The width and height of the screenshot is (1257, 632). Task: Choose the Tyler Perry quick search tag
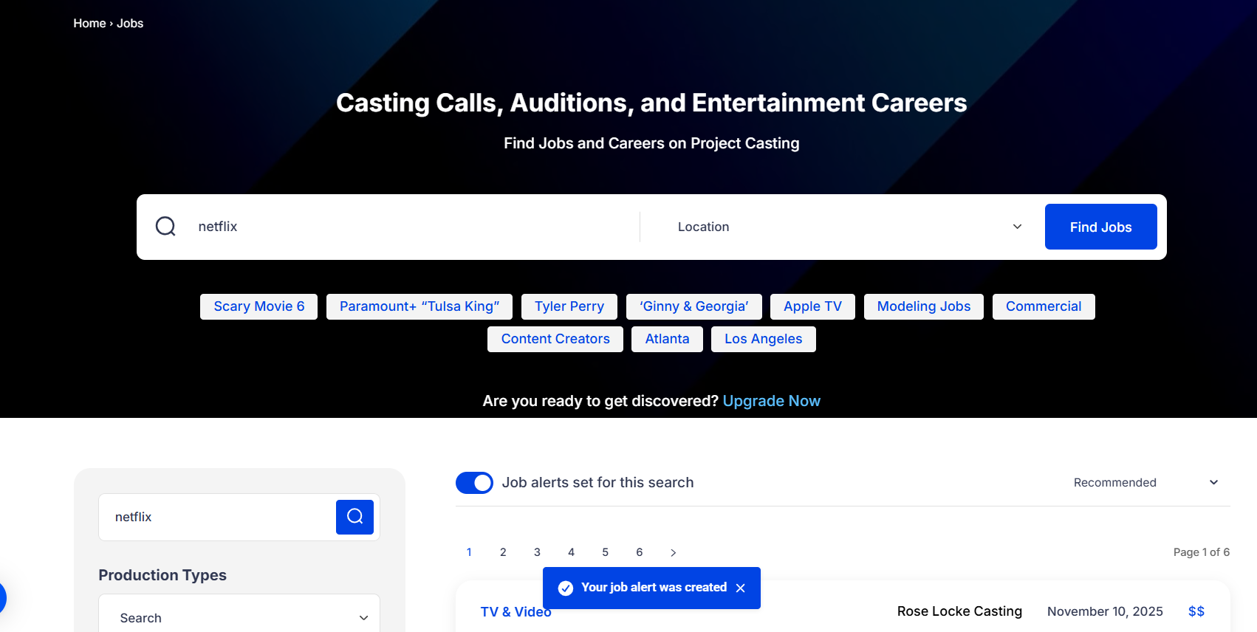click(x=569, y=306)
